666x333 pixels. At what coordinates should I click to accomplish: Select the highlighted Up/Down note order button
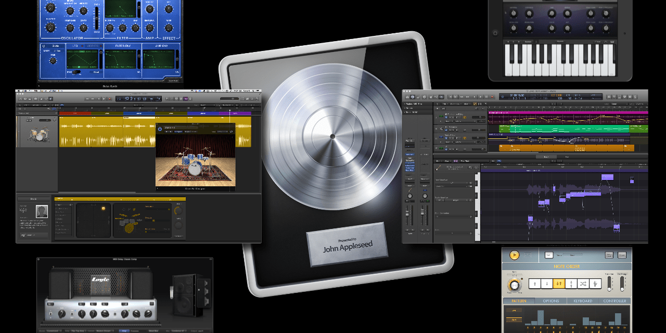[559, 284]
